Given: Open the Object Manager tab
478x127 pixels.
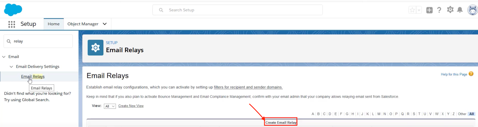Looking at the screenshot, I should pos(83,24).
